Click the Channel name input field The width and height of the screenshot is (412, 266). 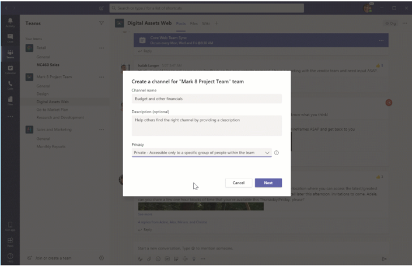207,99
